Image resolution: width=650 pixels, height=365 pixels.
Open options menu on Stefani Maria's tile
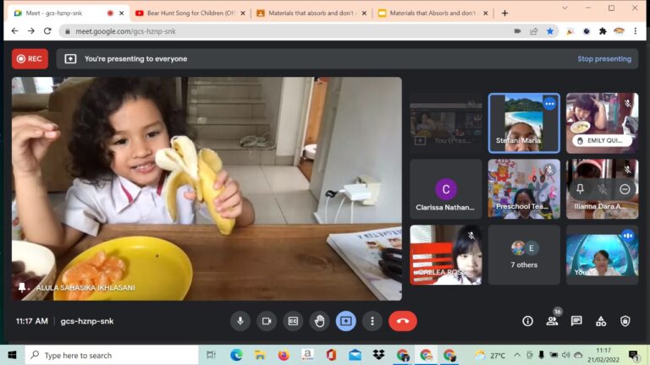(x=548, y=104)
